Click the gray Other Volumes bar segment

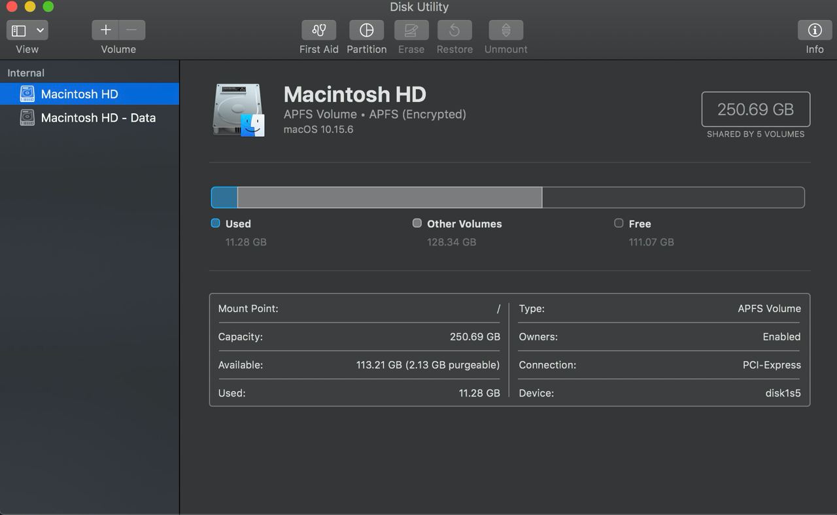point(390,198)
